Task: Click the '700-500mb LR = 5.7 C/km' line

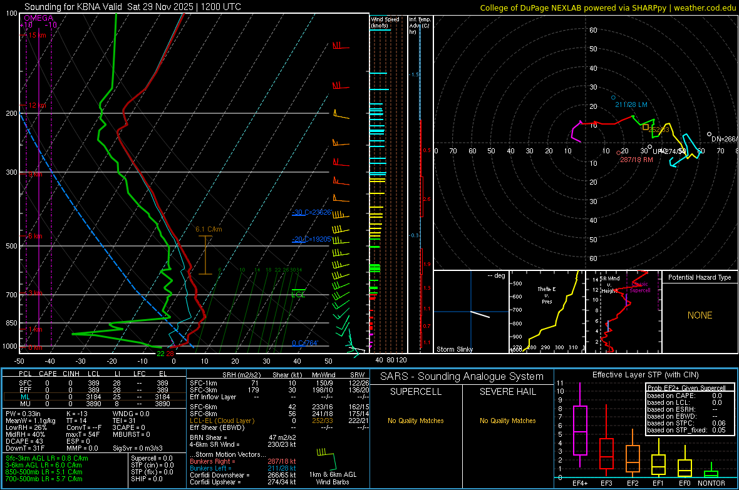Action: [44, 479]
